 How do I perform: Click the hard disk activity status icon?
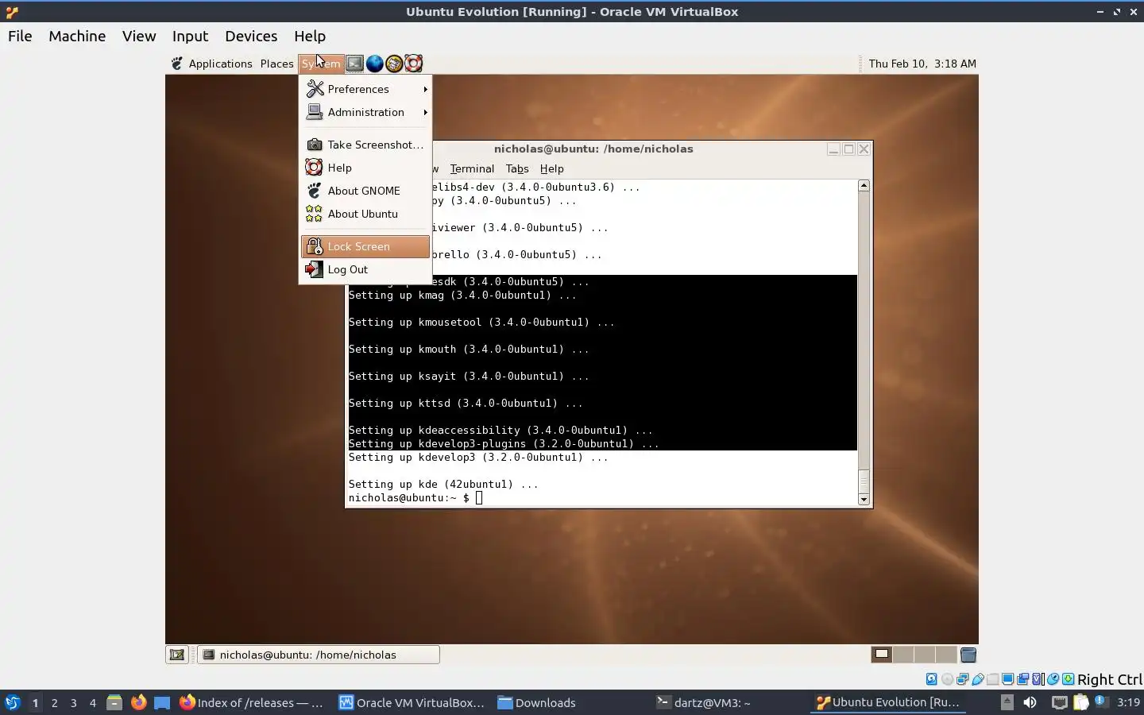(931, 679)
